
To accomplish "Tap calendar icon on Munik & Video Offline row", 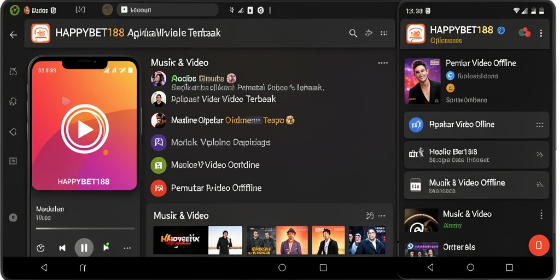I will [416, 185].
